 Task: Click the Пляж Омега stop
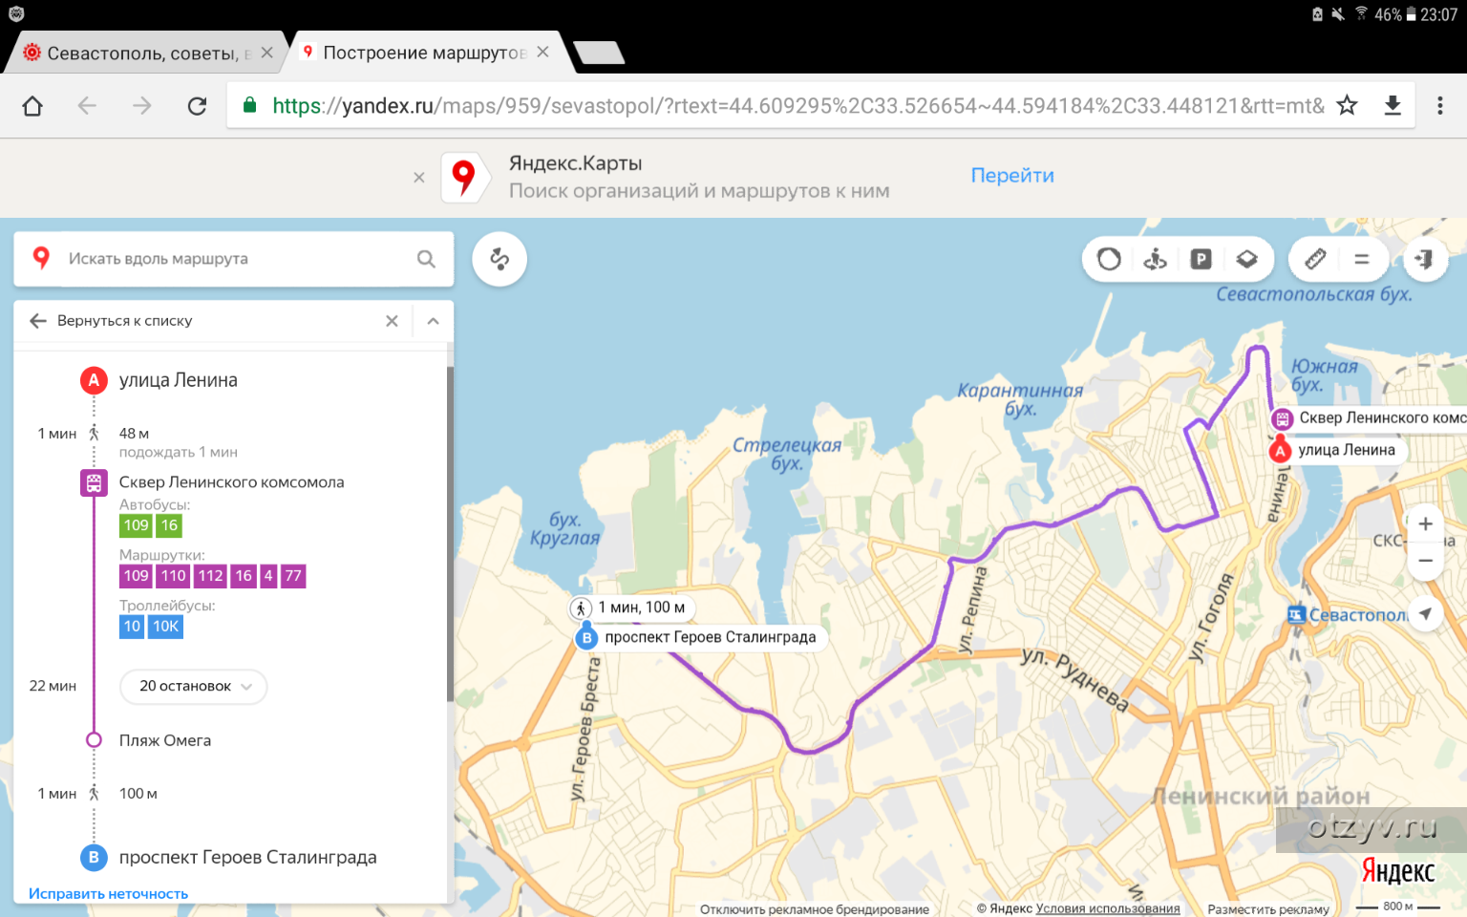pyautogui.click(x=165, y=740)
